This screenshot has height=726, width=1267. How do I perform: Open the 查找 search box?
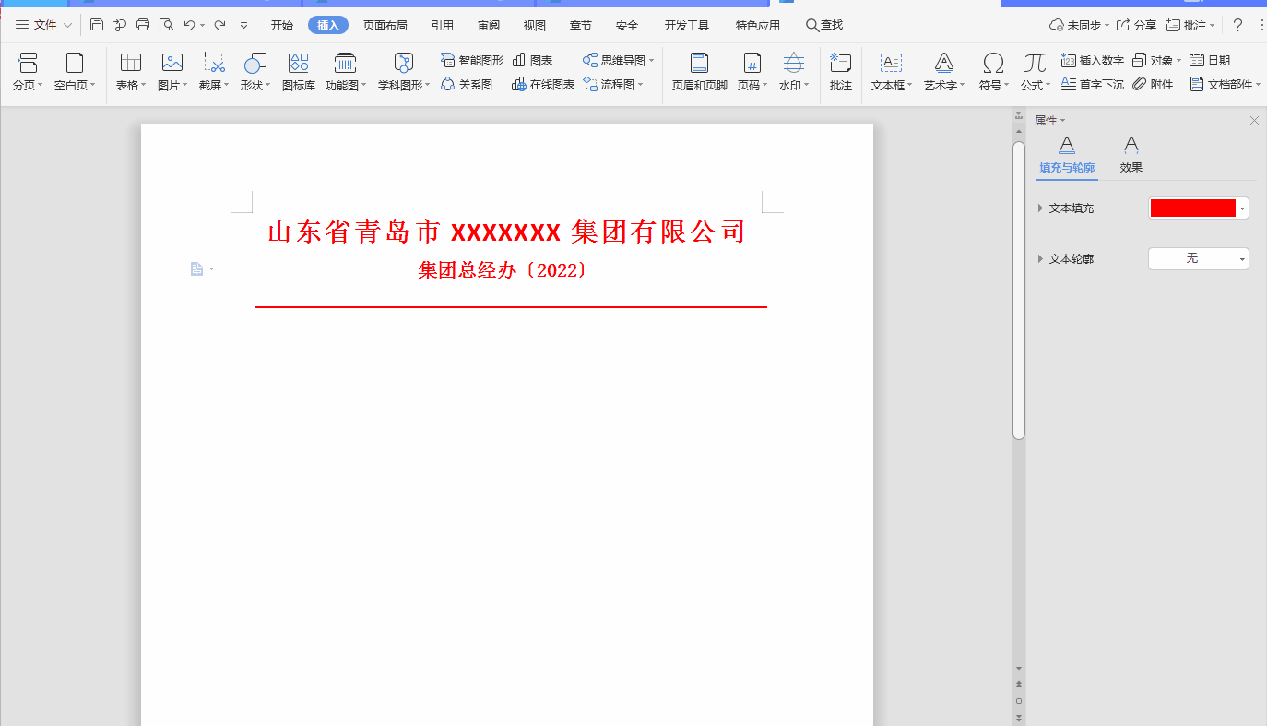click(x=824, y=25)
